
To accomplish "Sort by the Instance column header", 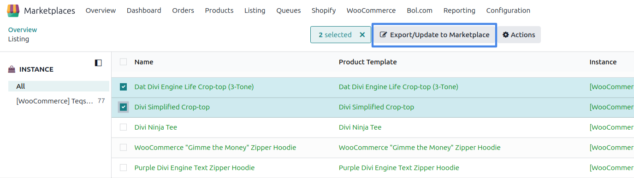I will (x=603, y=62).
